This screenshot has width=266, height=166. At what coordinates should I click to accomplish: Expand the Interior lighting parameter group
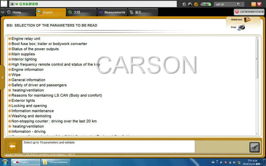tap(10, 59)
